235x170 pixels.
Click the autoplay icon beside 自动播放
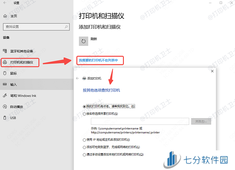[x=5, y=106]
